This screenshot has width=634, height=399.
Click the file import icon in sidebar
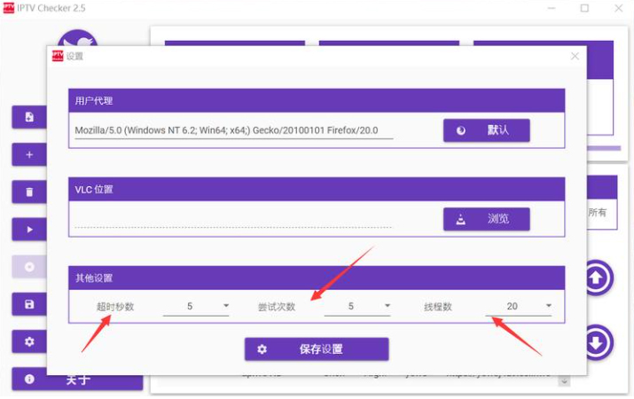coord(29,117)
